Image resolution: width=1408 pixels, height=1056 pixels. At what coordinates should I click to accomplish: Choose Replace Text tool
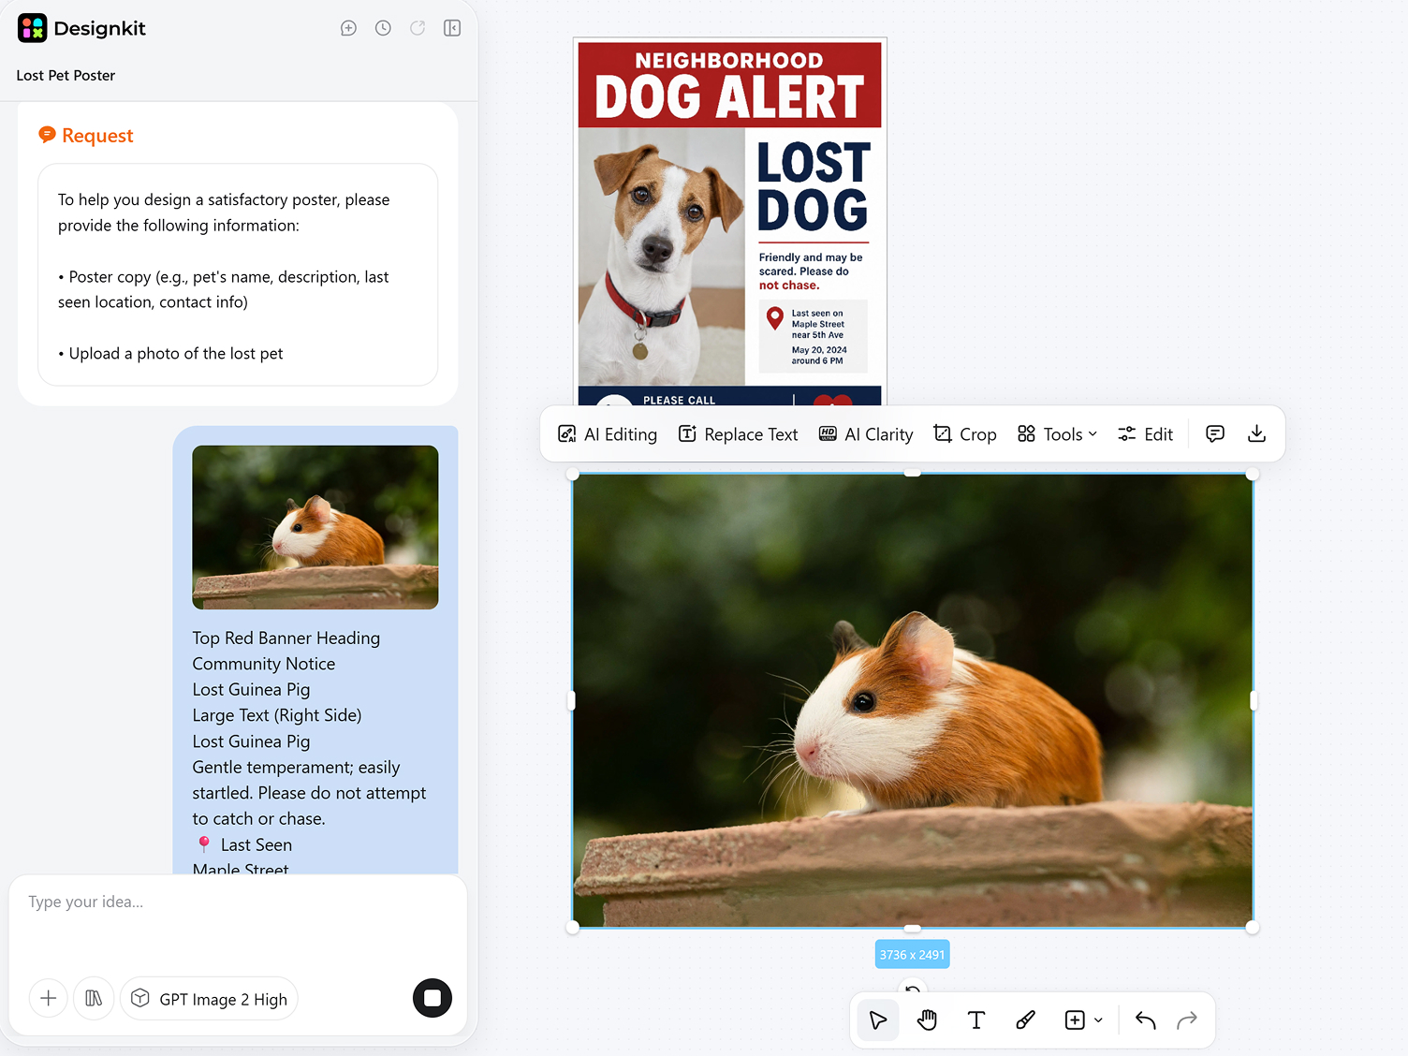tap(738, 434)
